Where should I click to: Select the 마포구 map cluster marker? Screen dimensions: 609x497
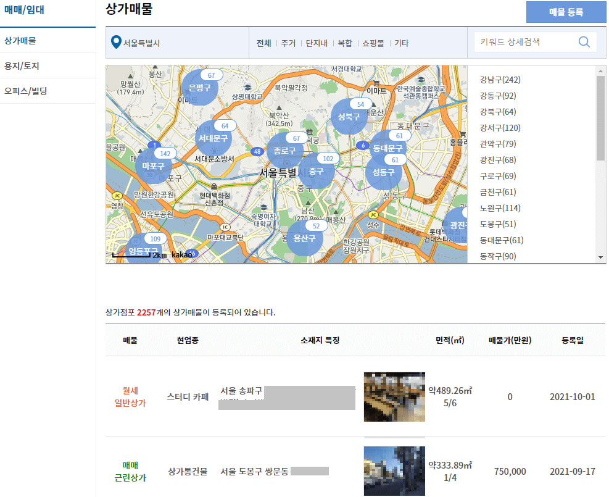[x=153, y=166]
